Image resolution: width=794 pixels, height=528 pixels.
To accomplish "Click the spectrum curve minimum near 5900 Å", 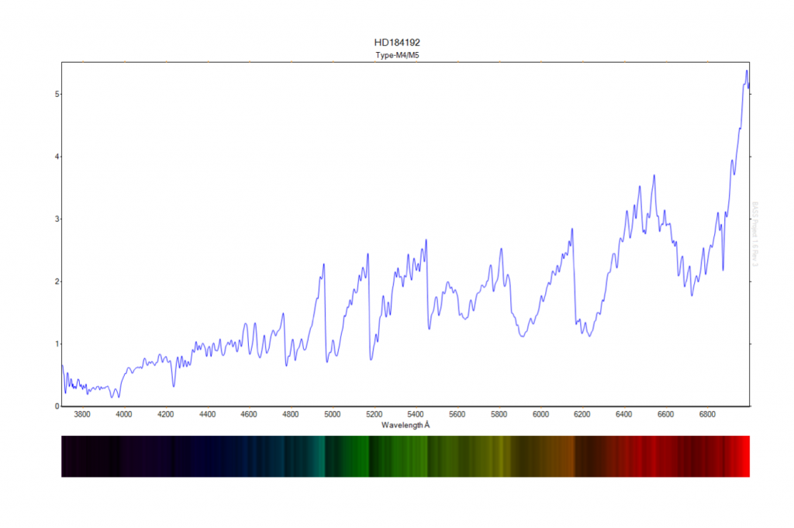I will point(523,336).
